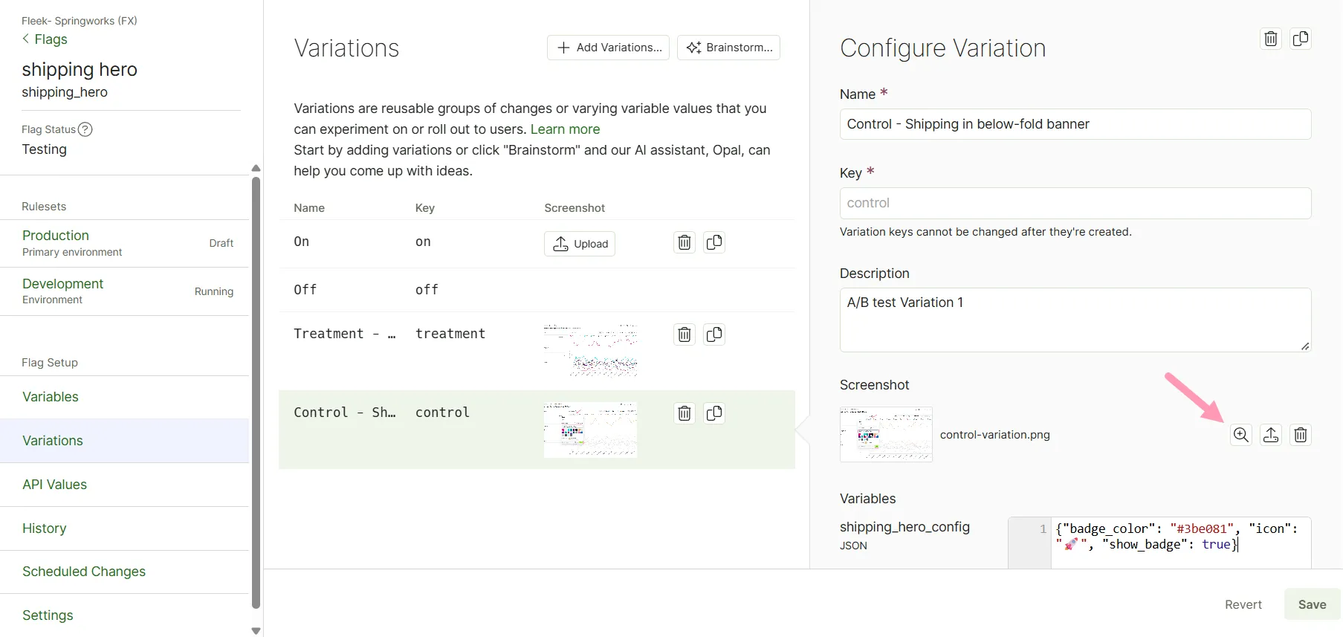Image resolution: width=1343 pixels, height=637 pixels.
Task: Click sidebar scrollbar up arrow
Action: click(256, 168)
